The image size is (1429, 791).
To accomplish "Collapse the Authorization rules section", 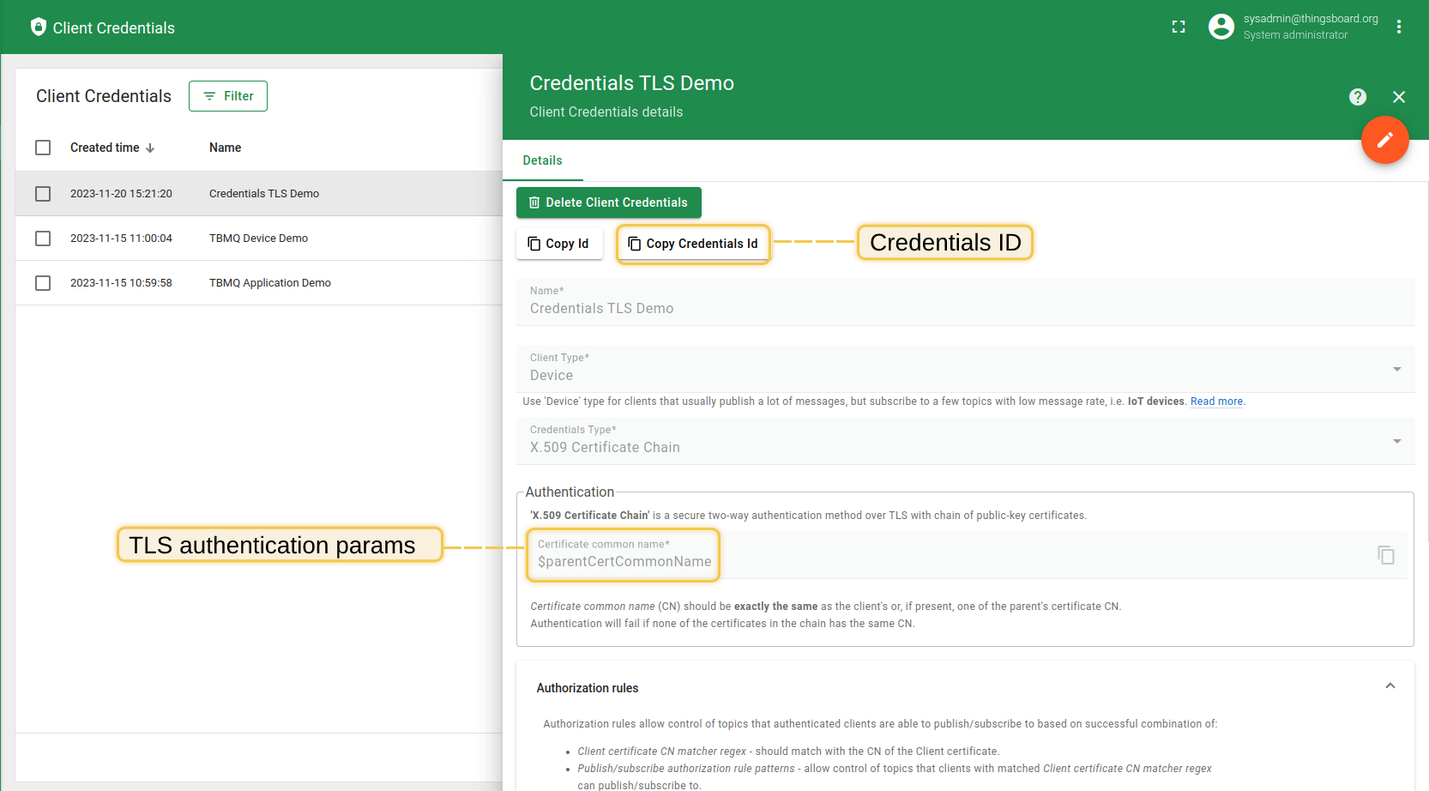I will tap(1390, 686).
